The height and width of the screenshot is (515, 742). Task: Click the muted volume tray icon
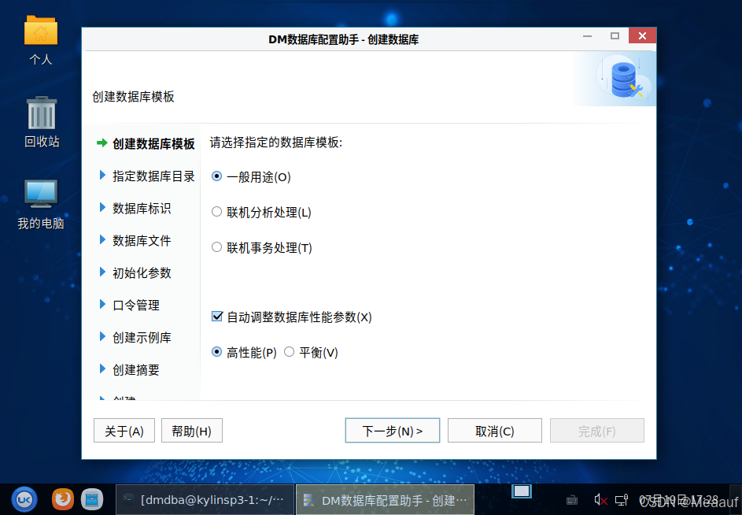point(600,500)
